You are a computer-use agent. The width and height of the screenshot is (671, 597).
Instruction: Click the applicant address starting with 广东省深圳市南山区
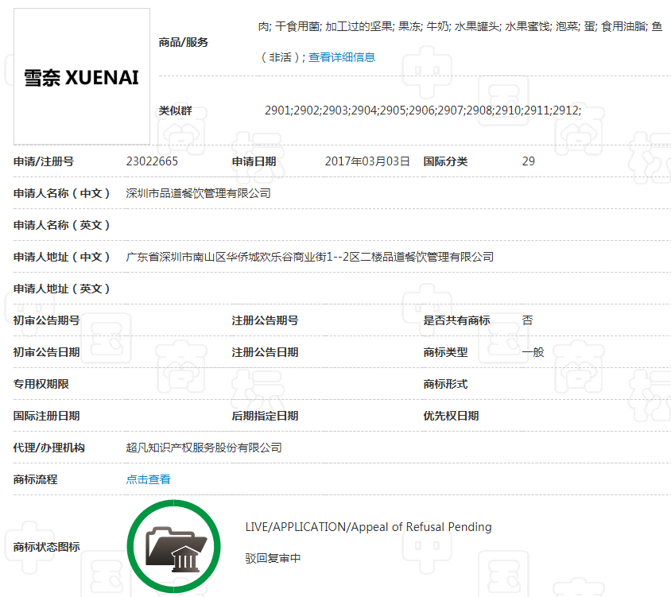[310, 257]
